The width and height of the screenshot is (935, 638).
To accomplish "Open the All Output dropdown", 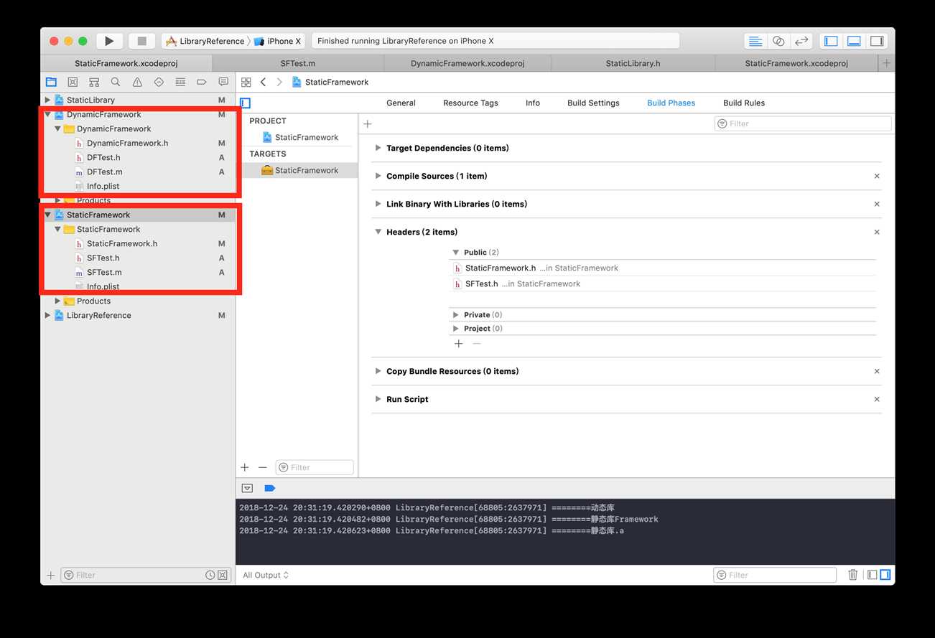I will pyautogui.click(x=266, y=575).
